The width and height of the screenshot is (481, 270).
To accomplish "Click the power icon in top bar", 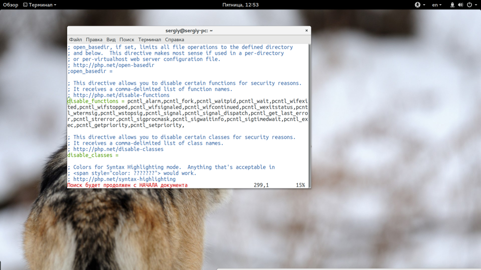I will click(468, 5).
